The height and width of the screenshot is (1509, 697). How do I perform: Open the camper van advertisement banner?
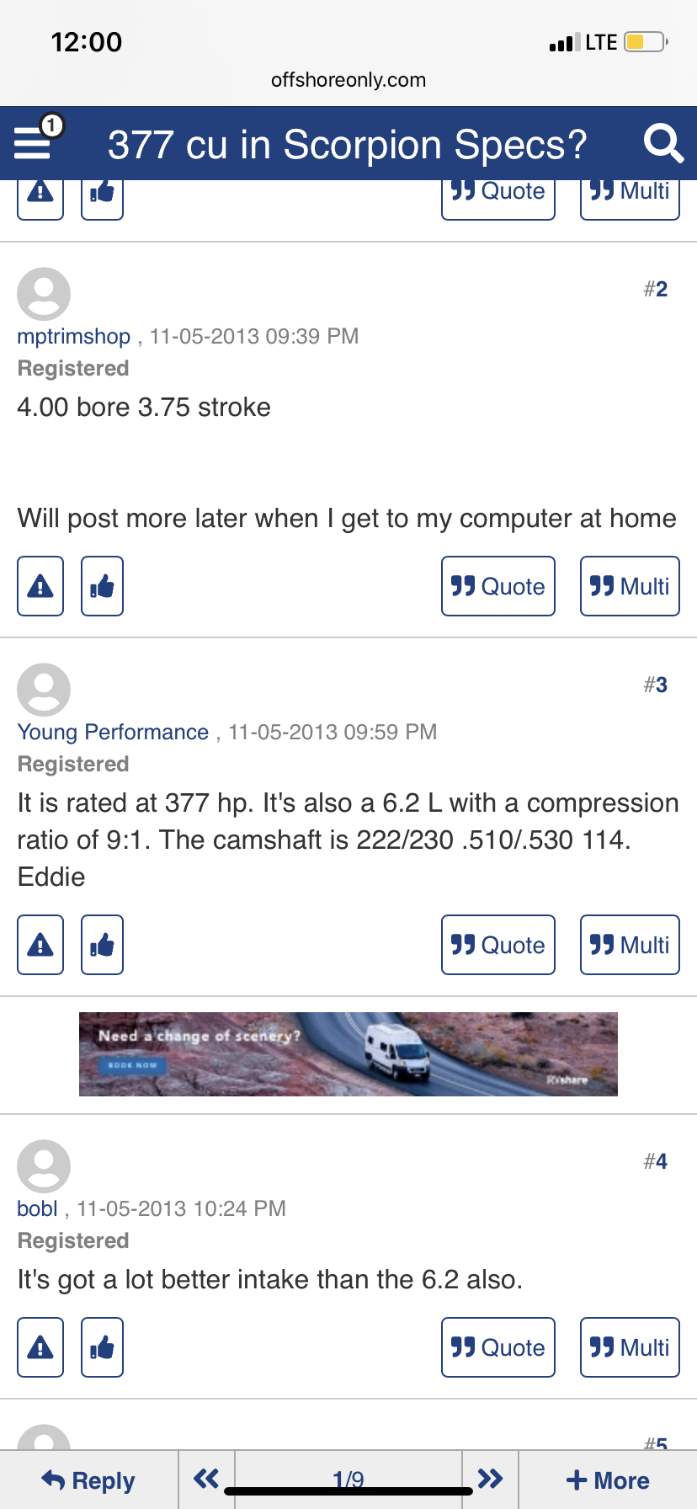click(x=348, y=1054)
